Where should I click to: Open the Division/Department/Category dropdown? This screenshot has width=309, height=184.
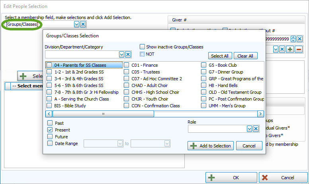(121, 54)
